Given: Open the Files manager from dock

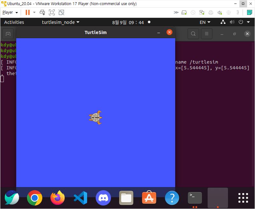Looking at the screenshot, I should click(126, 198).
